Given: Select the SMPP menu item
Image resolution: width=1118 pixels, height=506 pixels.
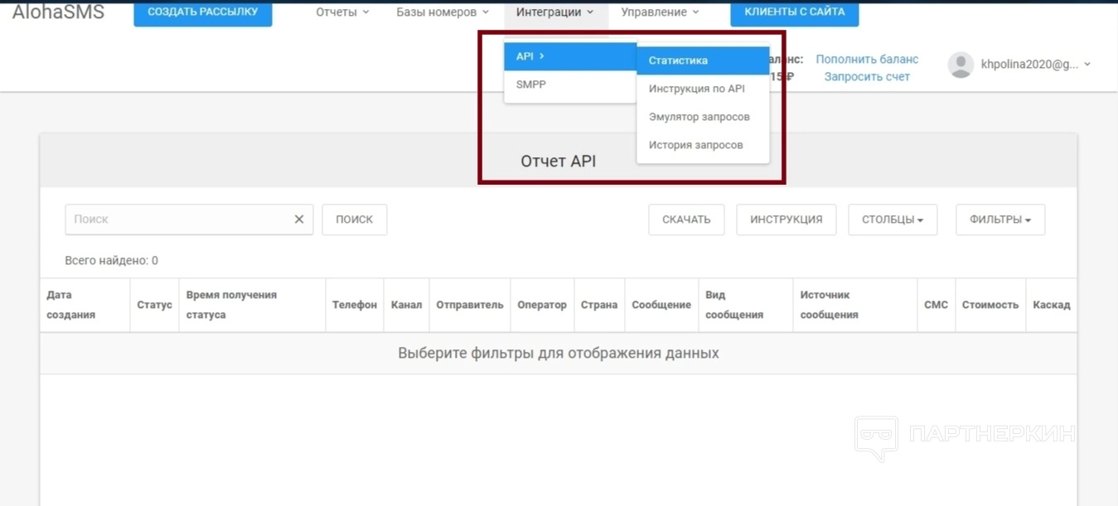Looking at the screenshot, I should 570,84.
